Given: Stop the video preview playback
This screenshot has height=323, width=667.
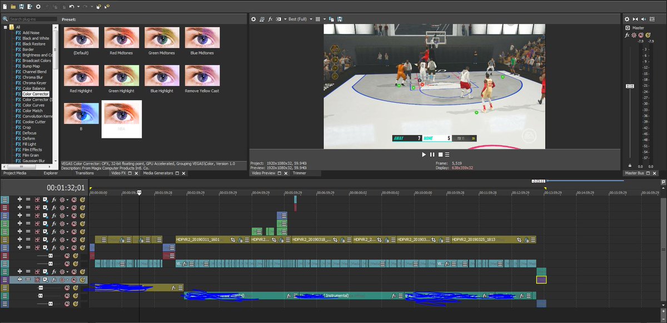Looking at the screenshot, I should coord(440,155).
